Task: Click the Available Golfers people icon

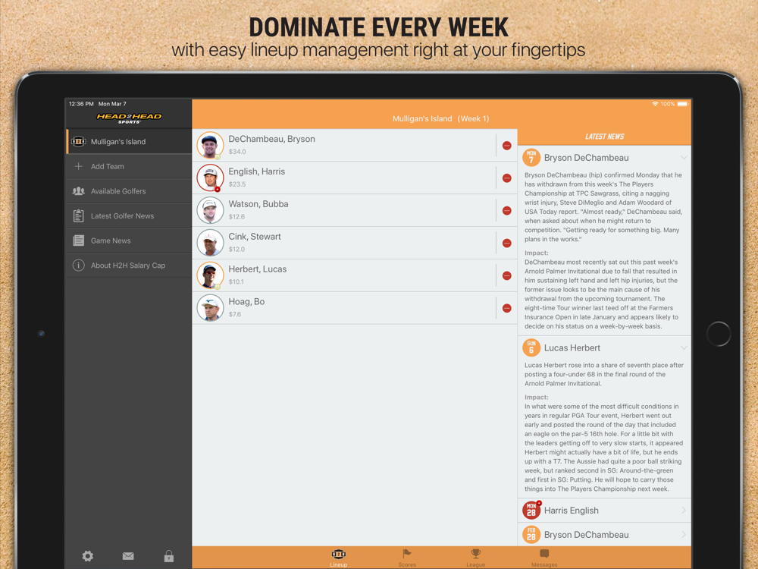Action: click(78, 191)
